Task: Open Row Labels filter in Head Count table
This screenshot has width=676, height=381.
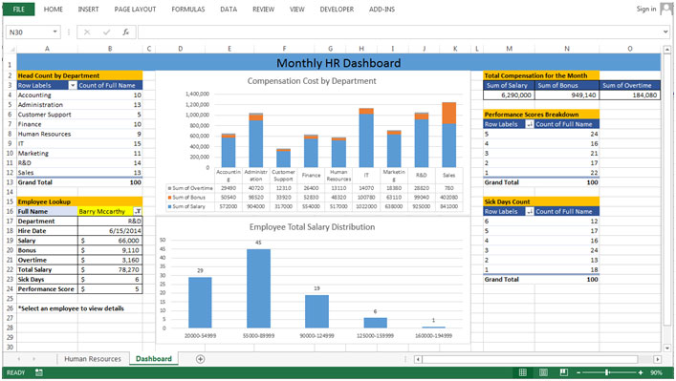Action: click(73, 85)
